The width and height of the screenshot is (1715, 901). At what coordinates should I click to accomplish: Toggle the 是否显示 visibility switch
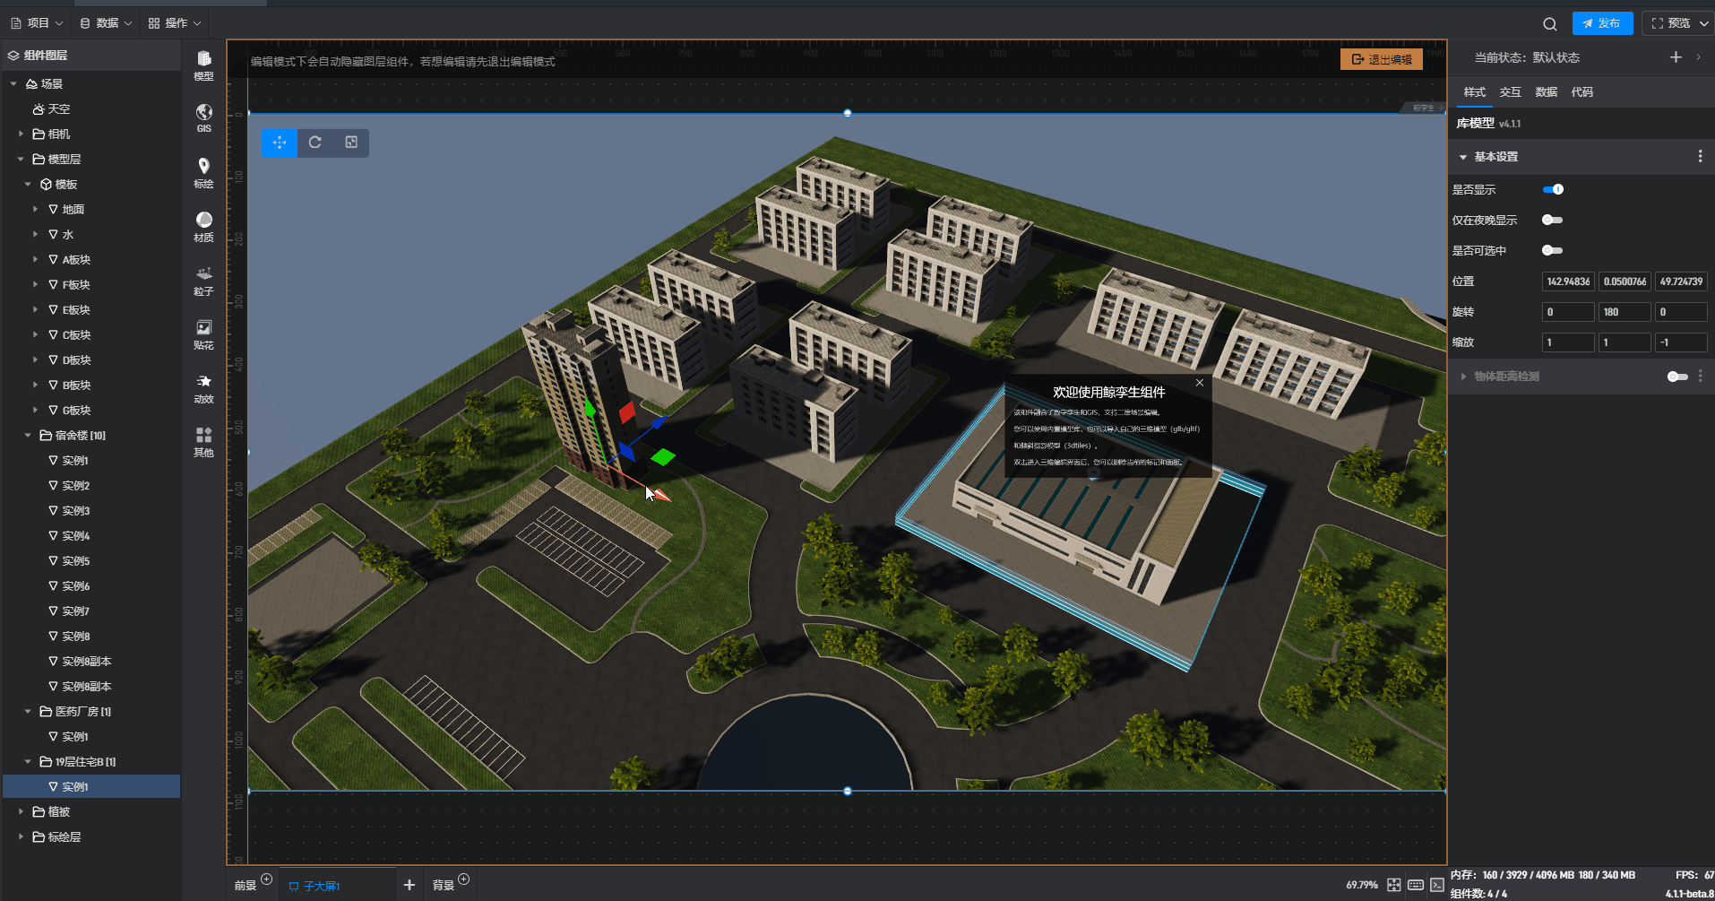click(x=1553, y=189)
